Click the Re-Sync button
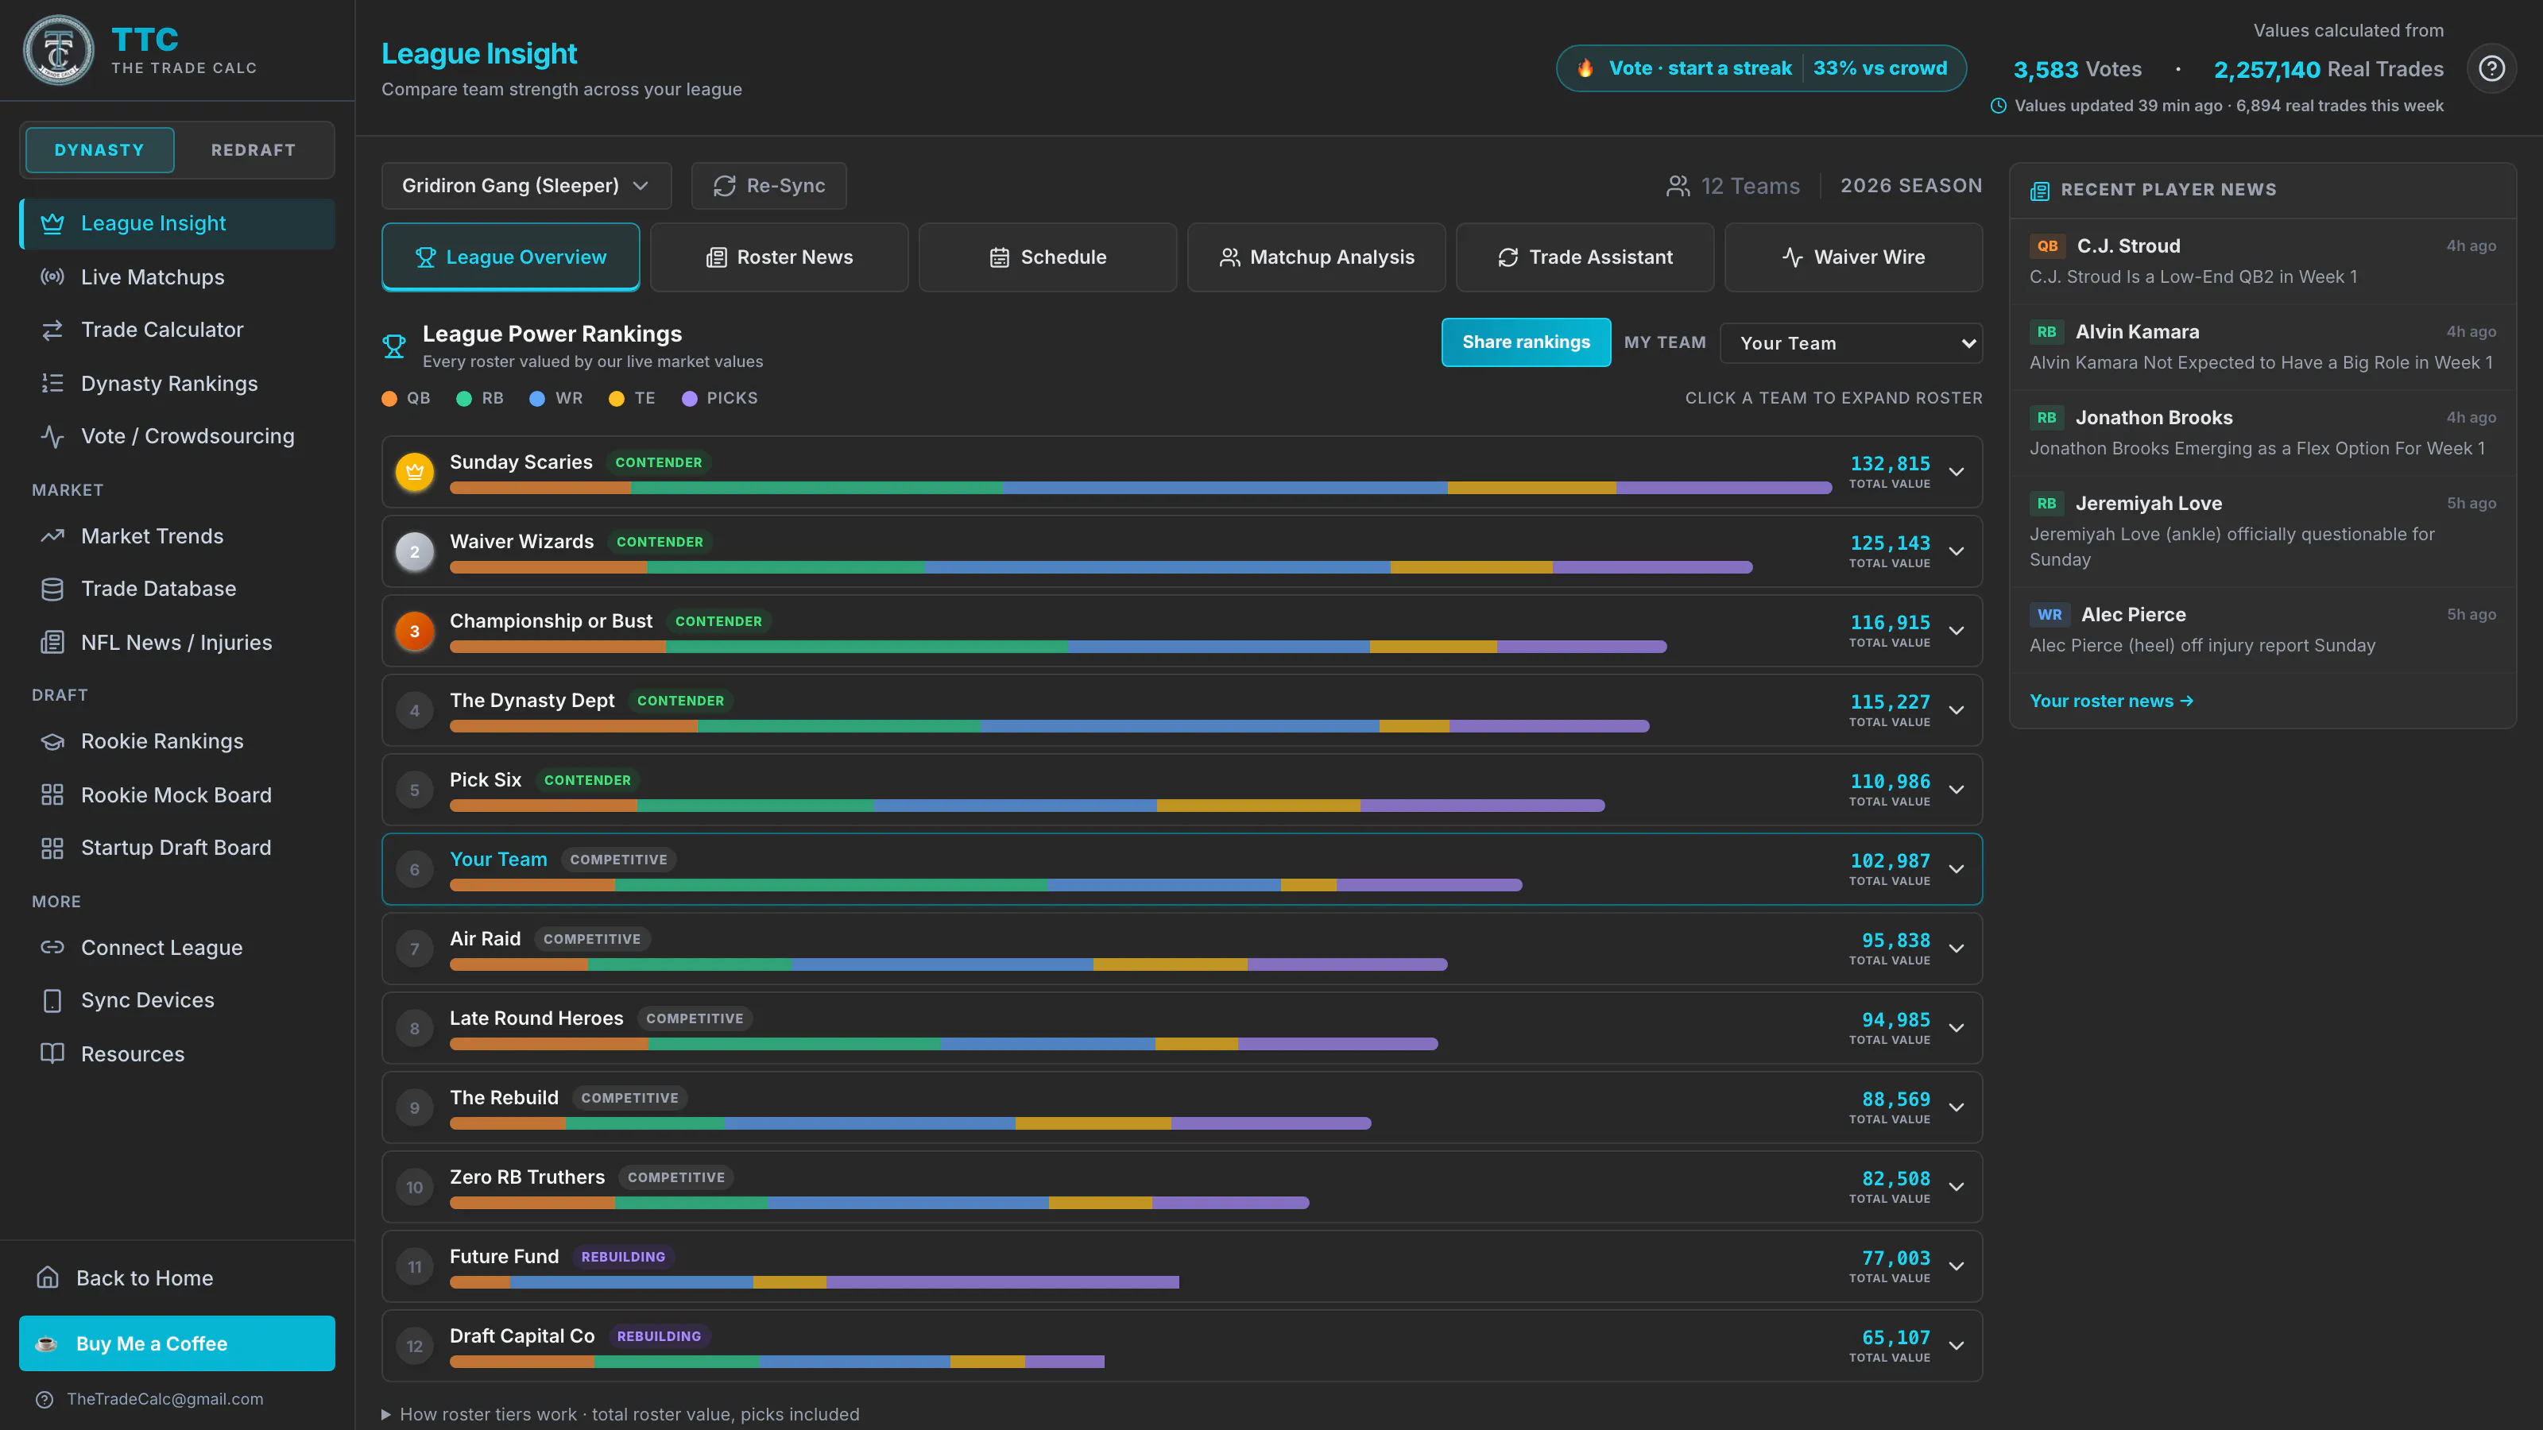 (x=769, y=186)
